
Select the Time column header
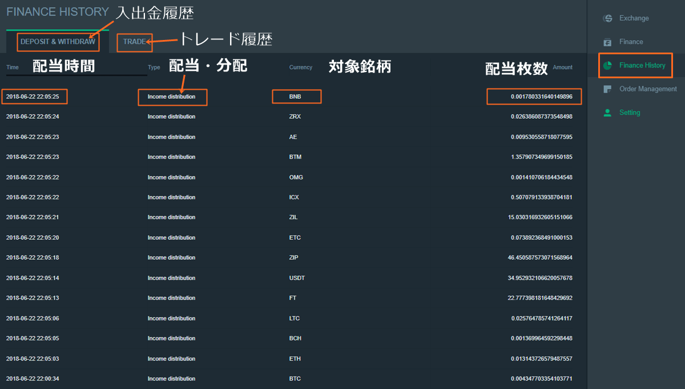pos(12,67)
